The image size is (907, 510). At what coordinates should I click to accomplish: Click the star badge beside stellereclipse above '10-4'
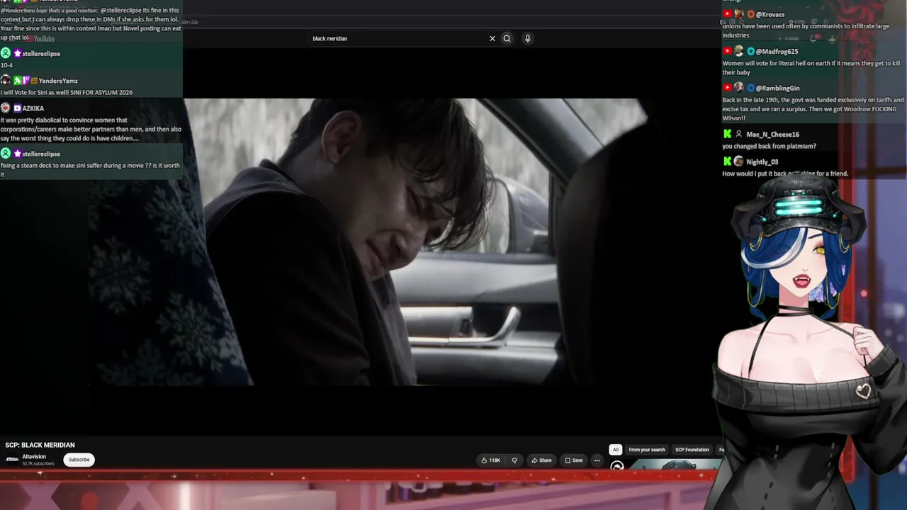coord(17,53)
